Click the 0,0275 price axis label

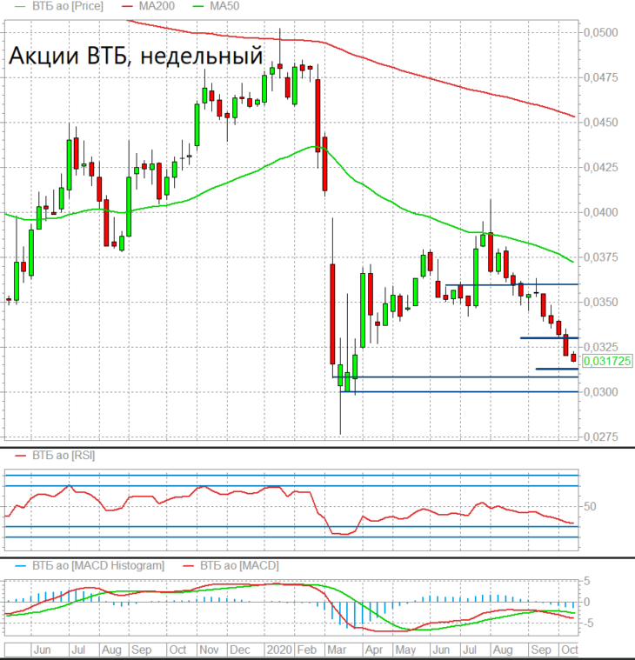pyautogui.click(x=601, y=437)
